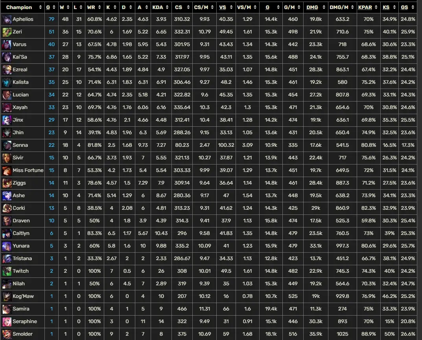Open Aphelios's 79 games link

click(52, 19)
